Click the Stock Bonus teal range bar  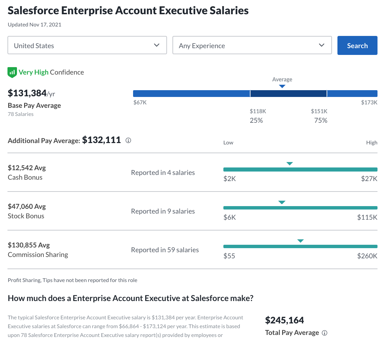[300, 208]
